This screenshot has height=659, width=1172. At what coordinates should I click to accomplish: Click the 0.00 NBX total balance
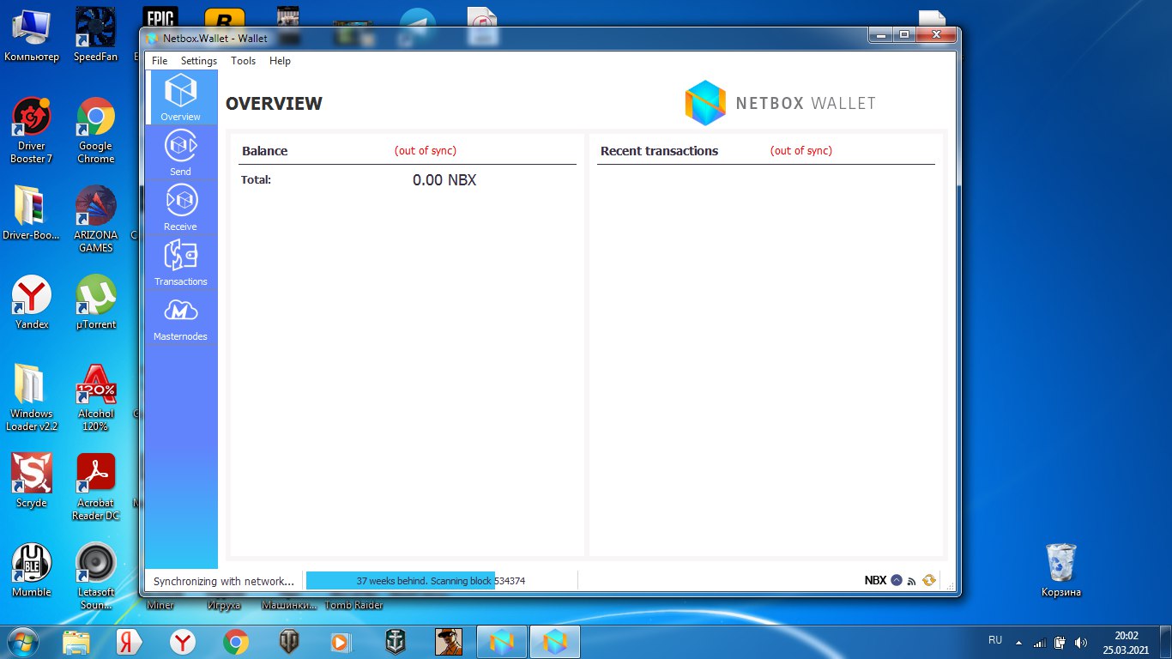click(444, 180)
